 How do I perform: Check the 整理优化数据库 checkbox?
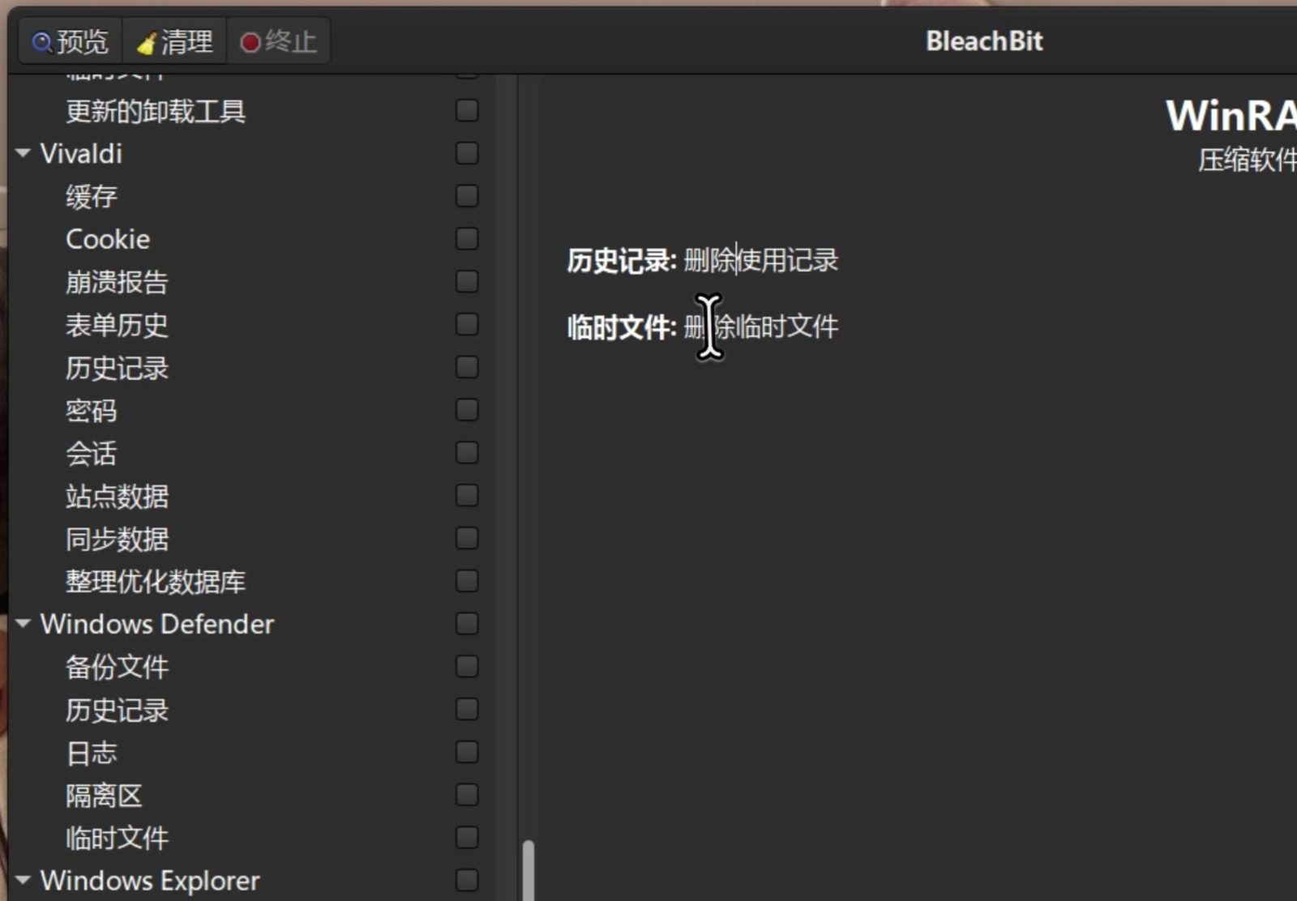[467, 581]
